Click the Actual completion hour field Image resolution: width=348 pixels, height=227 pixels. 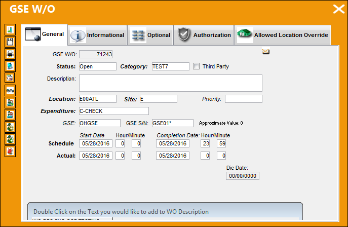tap(205, 156)
